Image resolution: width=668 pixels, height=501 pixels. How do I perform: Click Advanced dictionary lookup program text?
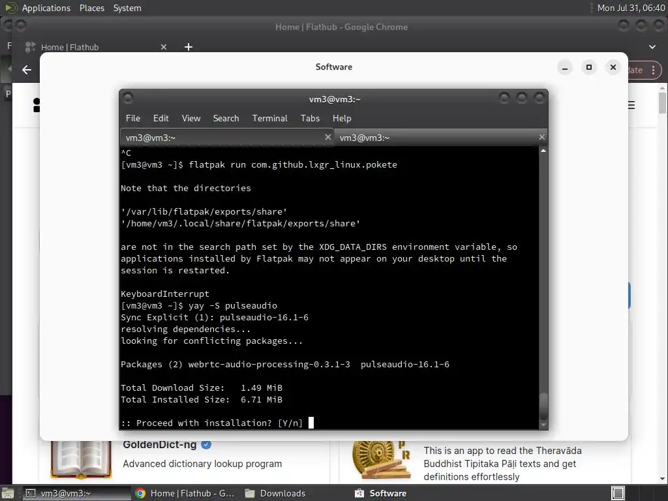click(202, 464)
